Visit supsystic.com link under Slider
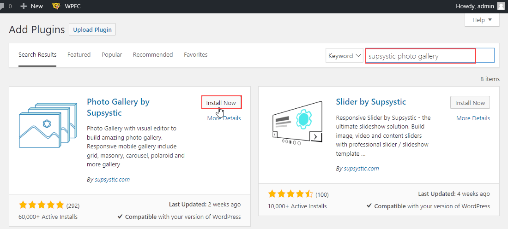508x229 pixels. pyautogui.click(x=361, y=169)
